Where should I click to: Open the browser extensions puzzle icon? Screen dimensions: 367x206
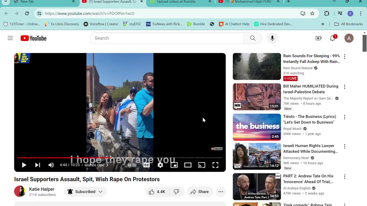pos(327,13)
